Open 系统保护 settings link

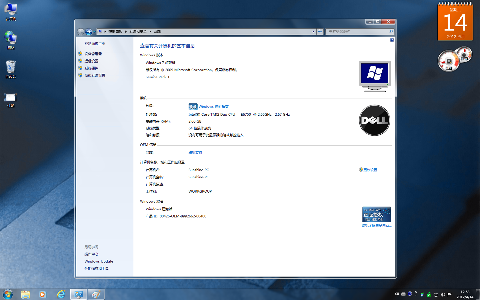tap(91, 68)
